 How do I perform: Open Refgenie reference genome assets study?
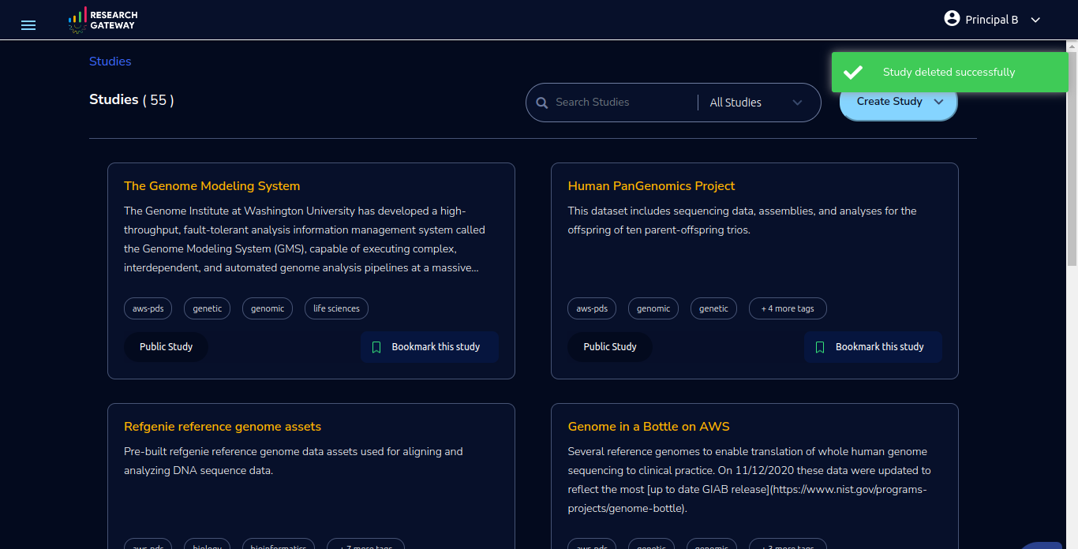click(223, 427)
